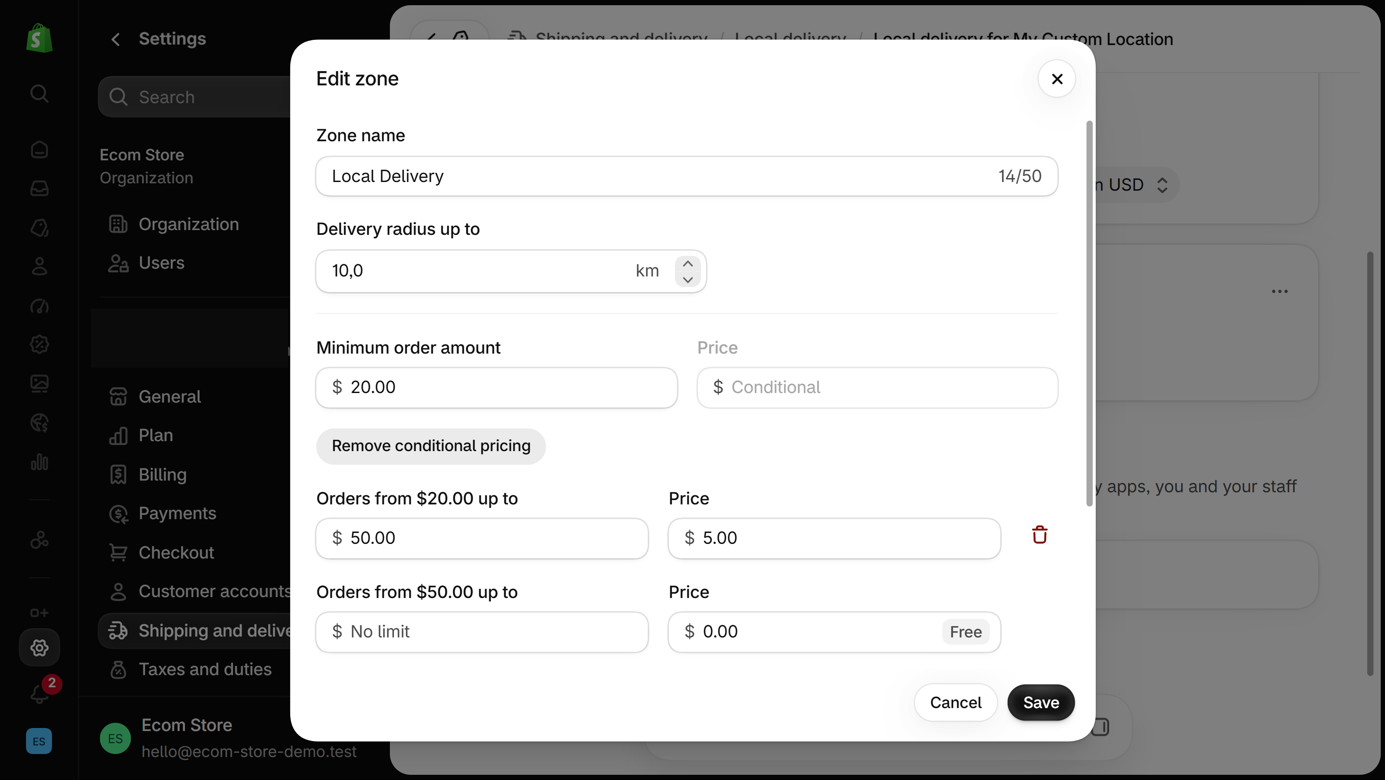
Task: Delete the $20.00 to $50.00 pricing tier
Action: pyautogui.click(x=1039, y=535)
